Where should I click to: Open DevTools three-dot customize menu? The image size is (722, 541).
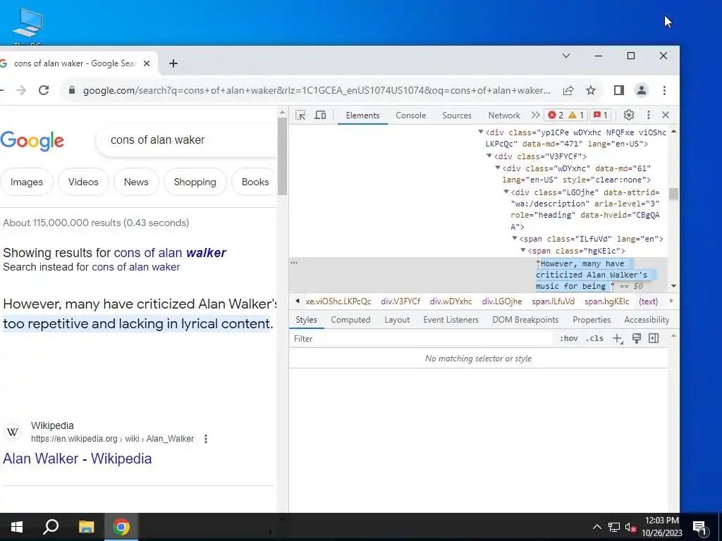tap(649, 115)
